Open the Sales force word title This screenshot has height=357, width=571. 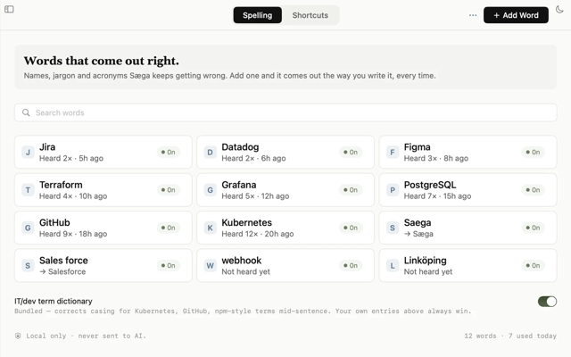click(63, 261)
